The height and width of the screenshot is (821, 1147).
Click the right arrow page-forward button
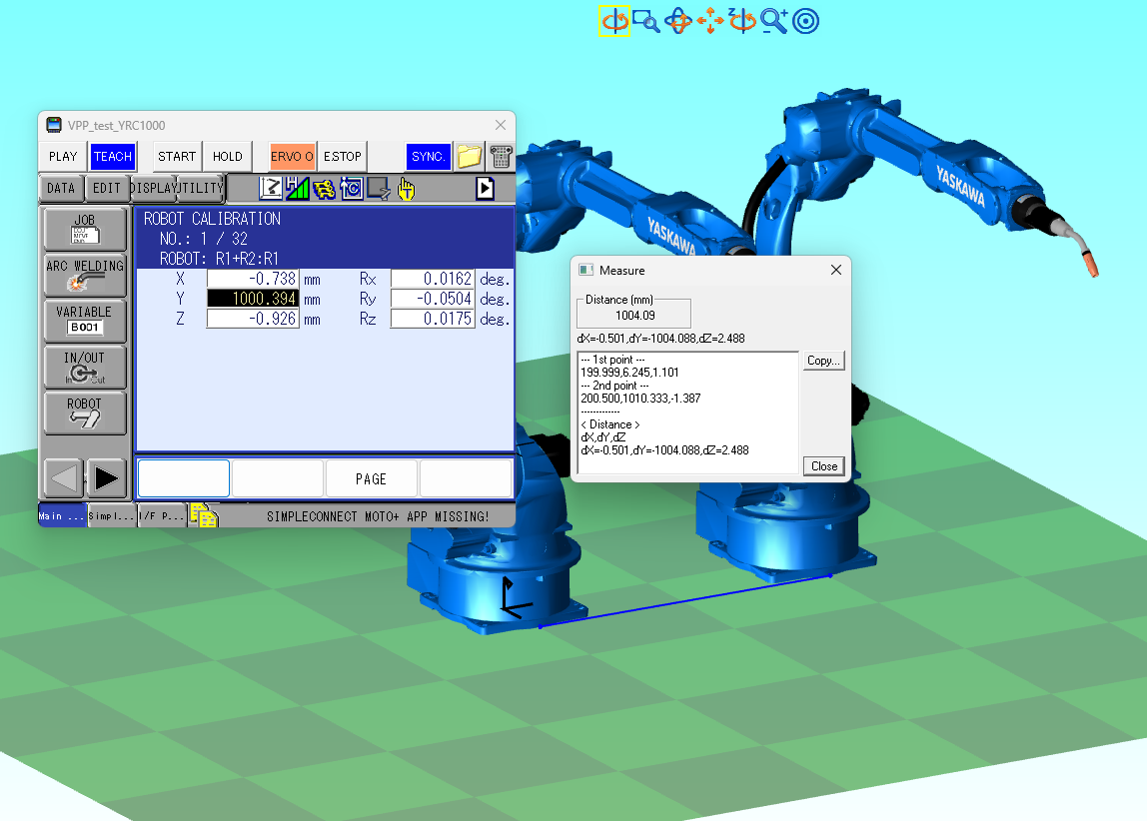(x=107, y=478)
